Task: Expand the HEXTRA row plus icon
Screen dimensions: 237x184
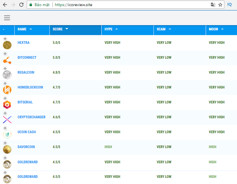Action: click(x=5, y=39)
